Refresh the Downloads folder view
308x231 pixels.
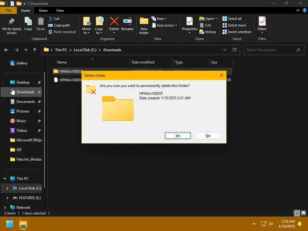235,50
